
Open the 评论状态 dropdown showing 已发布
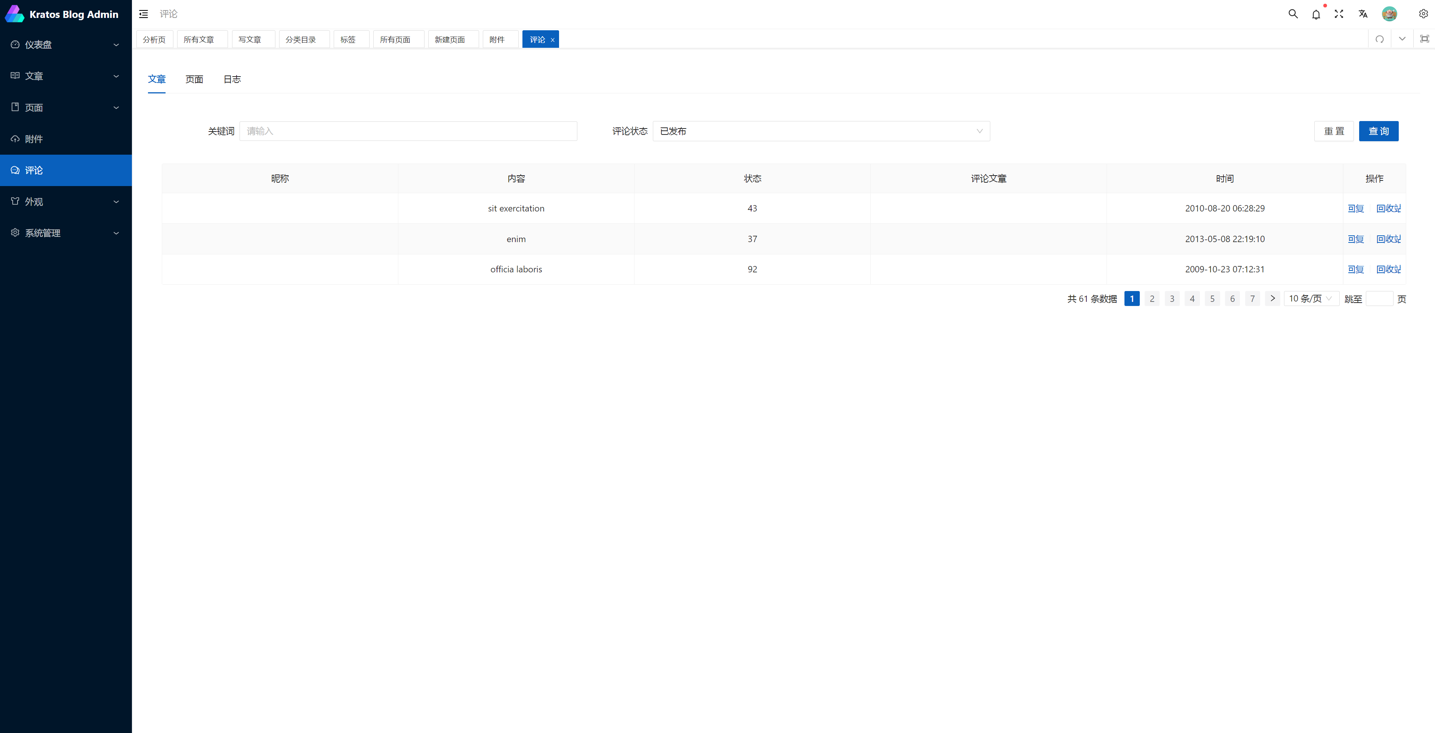pyautogui.click(x=821, y=131)
